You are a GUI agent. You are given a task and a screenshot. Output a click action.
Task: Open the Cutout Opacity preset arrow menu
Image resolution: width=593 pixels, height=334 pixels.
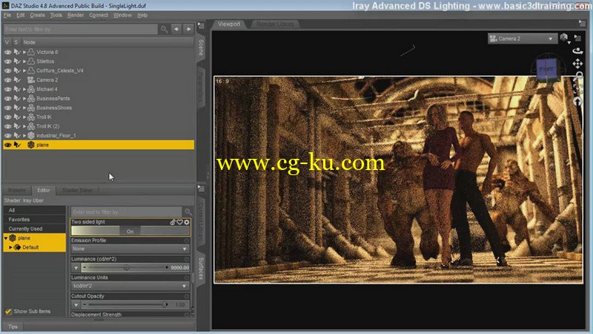76,304
